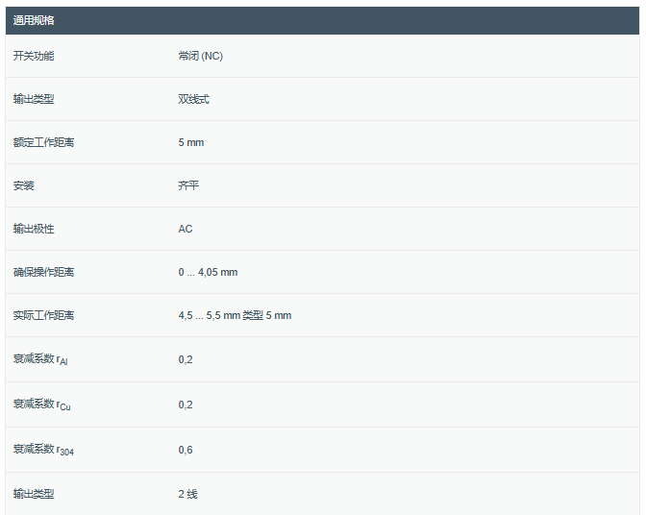Click the 衰减系数 r304 label
Screen dimensions: 646x515
click(43, 450)
